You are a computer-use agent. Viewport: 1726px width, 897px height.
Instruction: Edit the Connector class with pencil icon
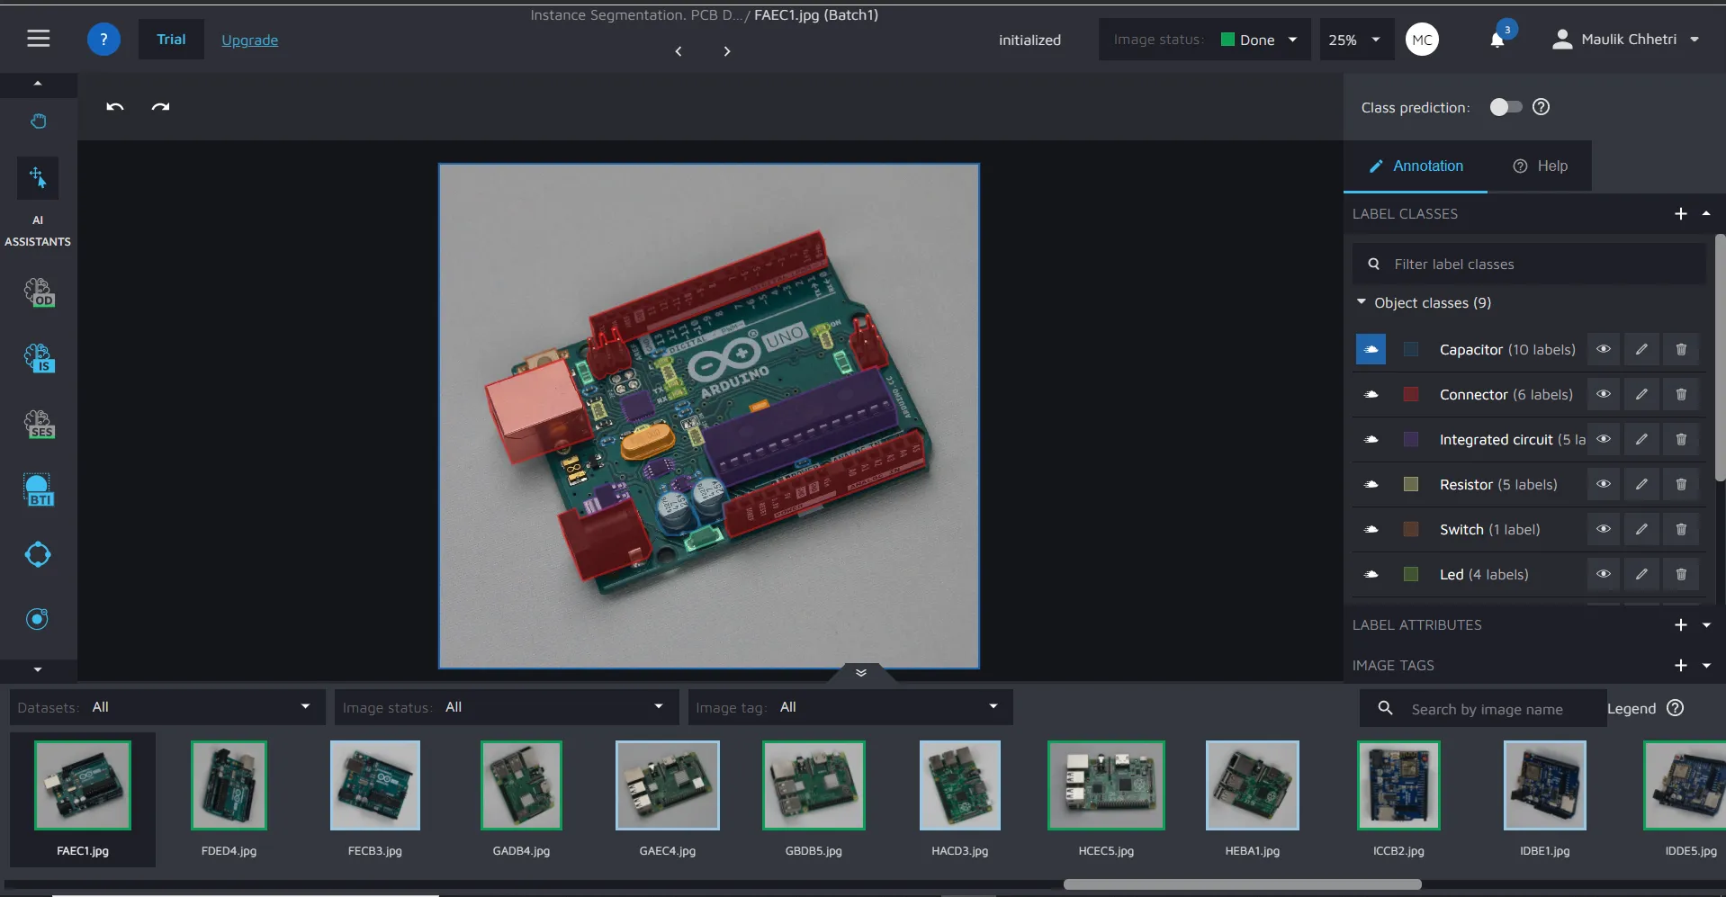(1641, 394)
